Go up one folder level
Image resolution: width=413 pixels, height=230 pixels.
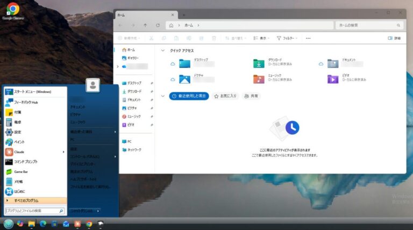coord(145,25)
